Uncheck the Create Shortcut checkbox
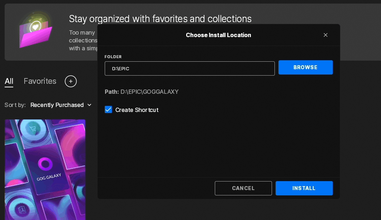The image size is (381, 220). tap(108, 110)
